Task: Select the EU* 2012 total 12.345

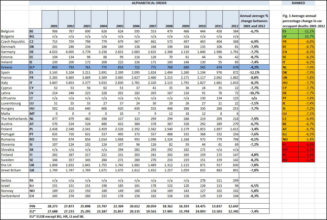Action: coord(231,211)
